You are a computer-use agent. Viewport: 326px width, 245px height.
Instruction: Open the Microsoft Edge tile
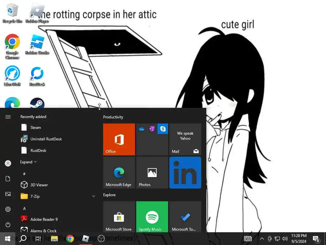point(119,173)
